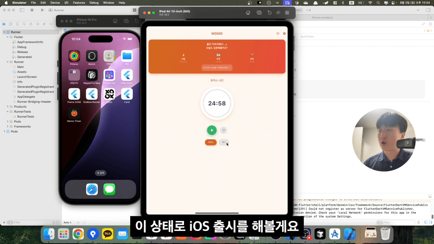Viewport: 434px width, 244px height.
Task: Expand the Pods project at bottom
Action: (4, 131)
